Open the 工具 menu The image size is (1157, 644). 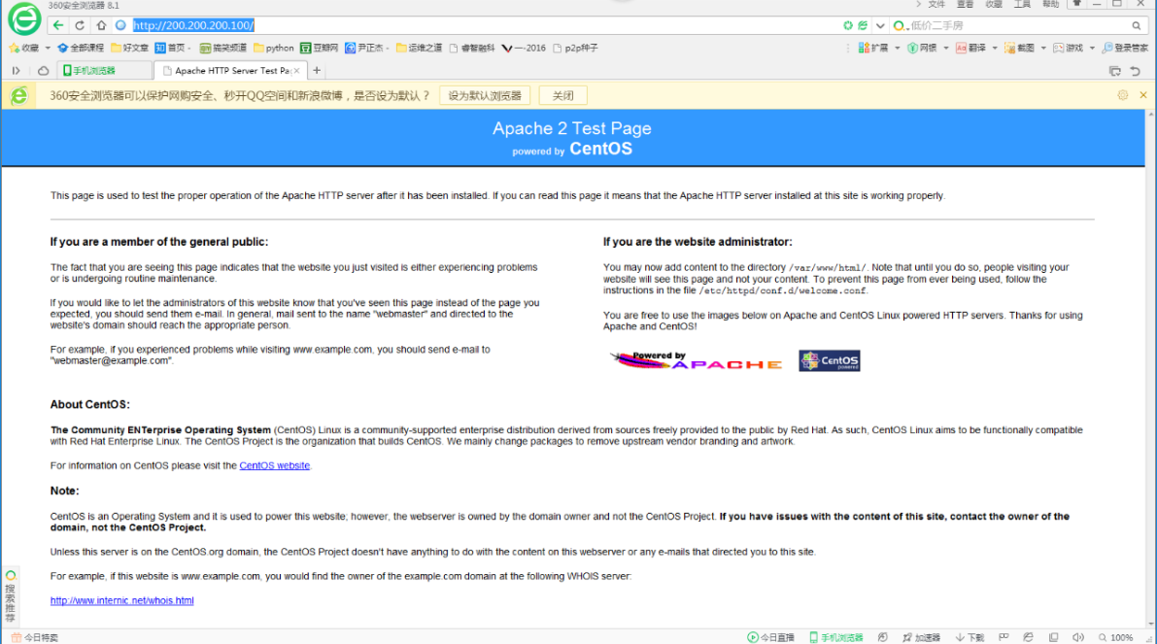(x=1022, y=5)
